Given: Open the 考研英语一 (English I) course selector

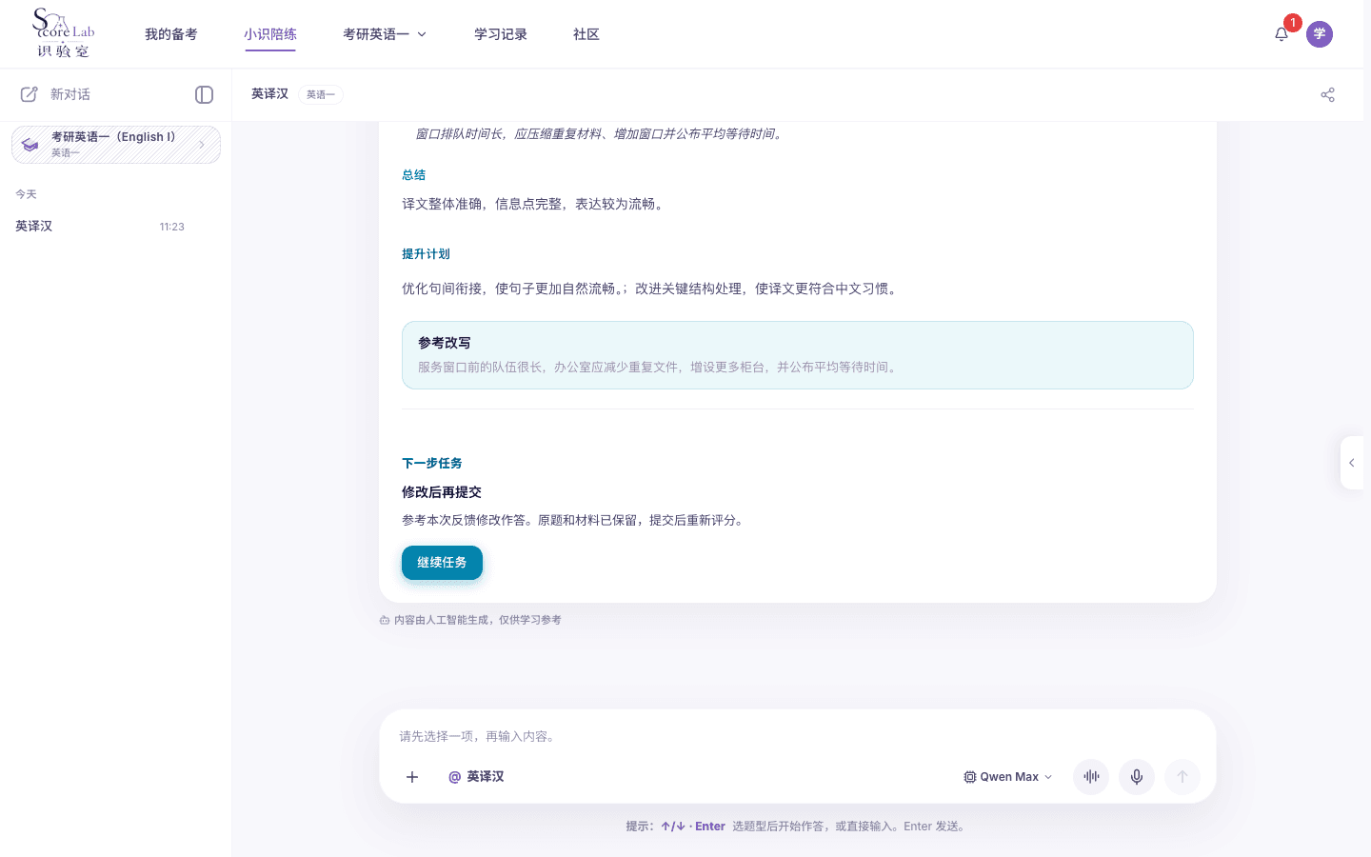Looking at the screenshot, I should coord(116,145).
